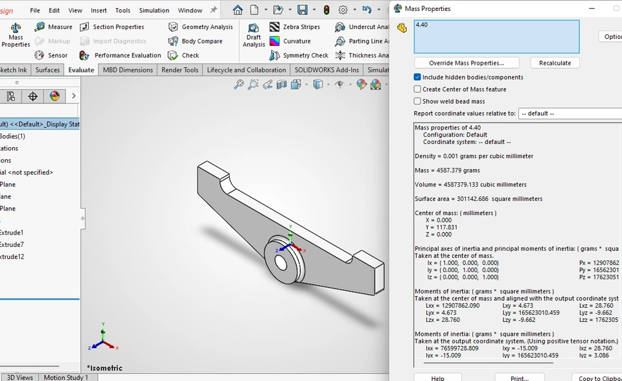Image resolution: width=622 pixels, height=381 pixels.
Task: Launch Performance Evaluation
Action: (120, 55)
